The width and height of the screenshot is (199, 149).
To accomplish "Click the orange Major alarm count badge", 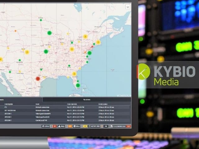I will point(70,126).
